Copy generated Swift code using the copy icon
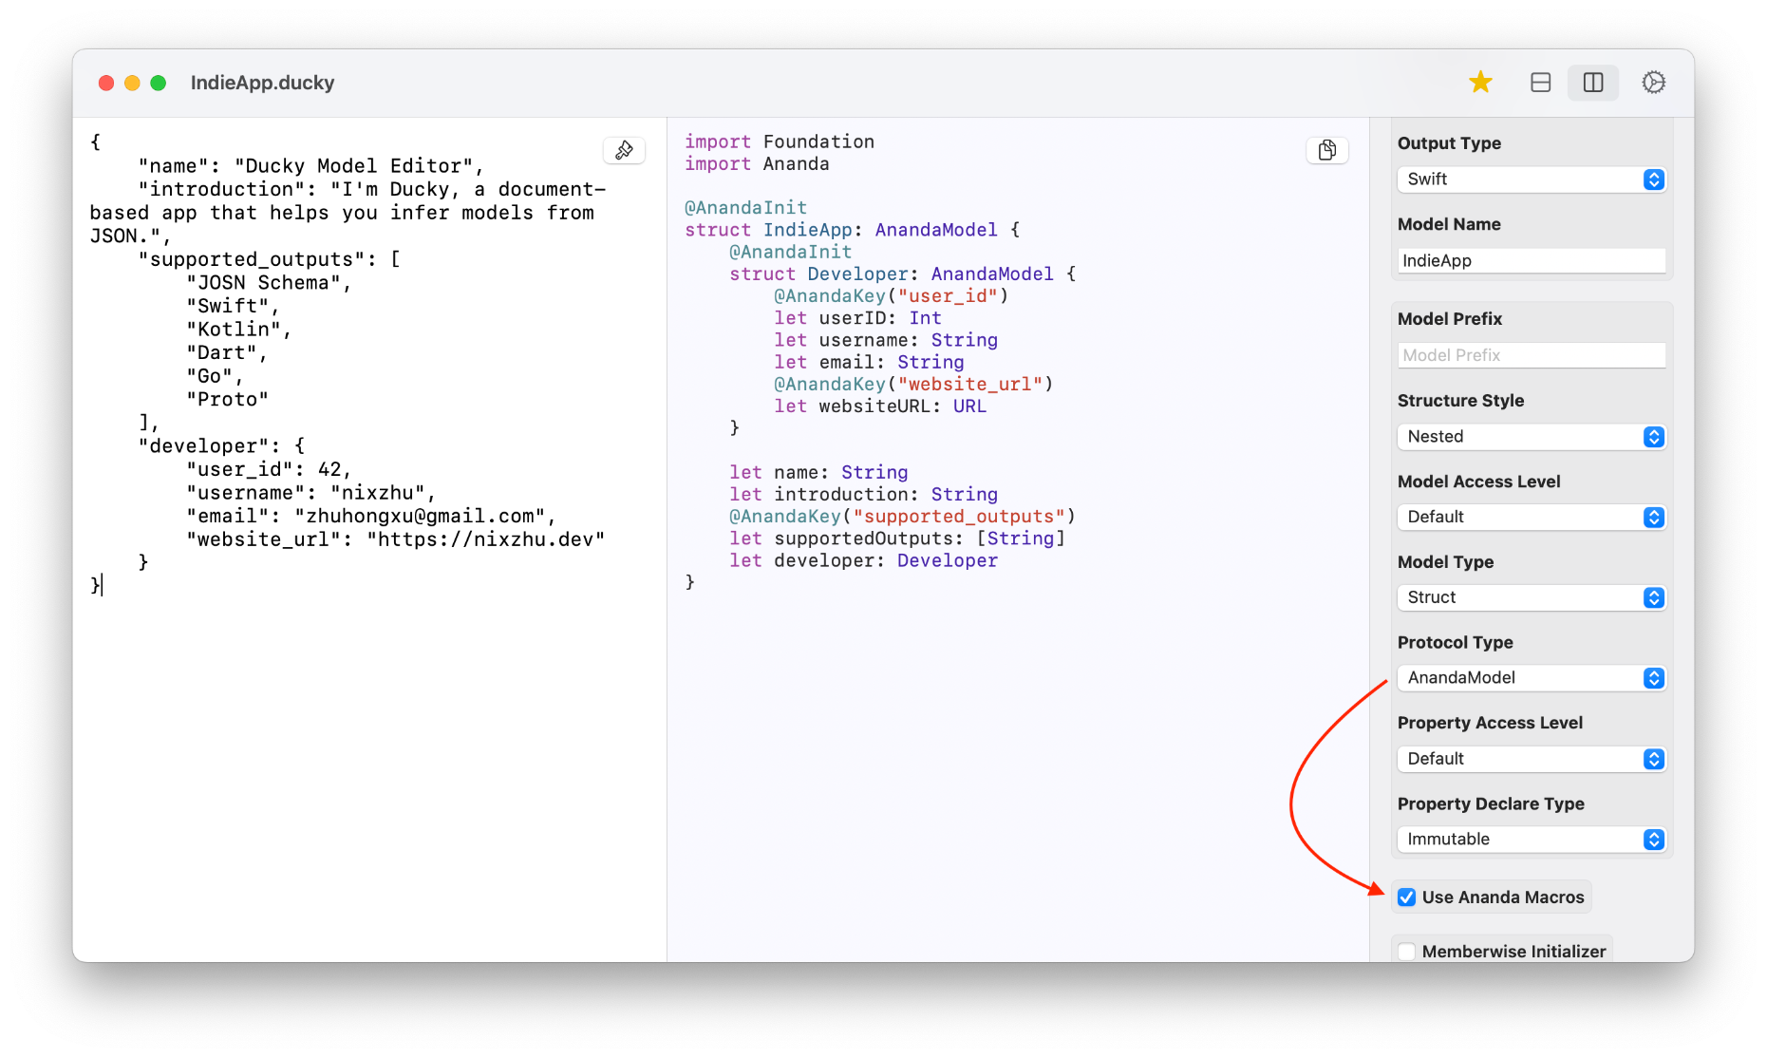1767x1058 pixels. [x=1327, y=150]
